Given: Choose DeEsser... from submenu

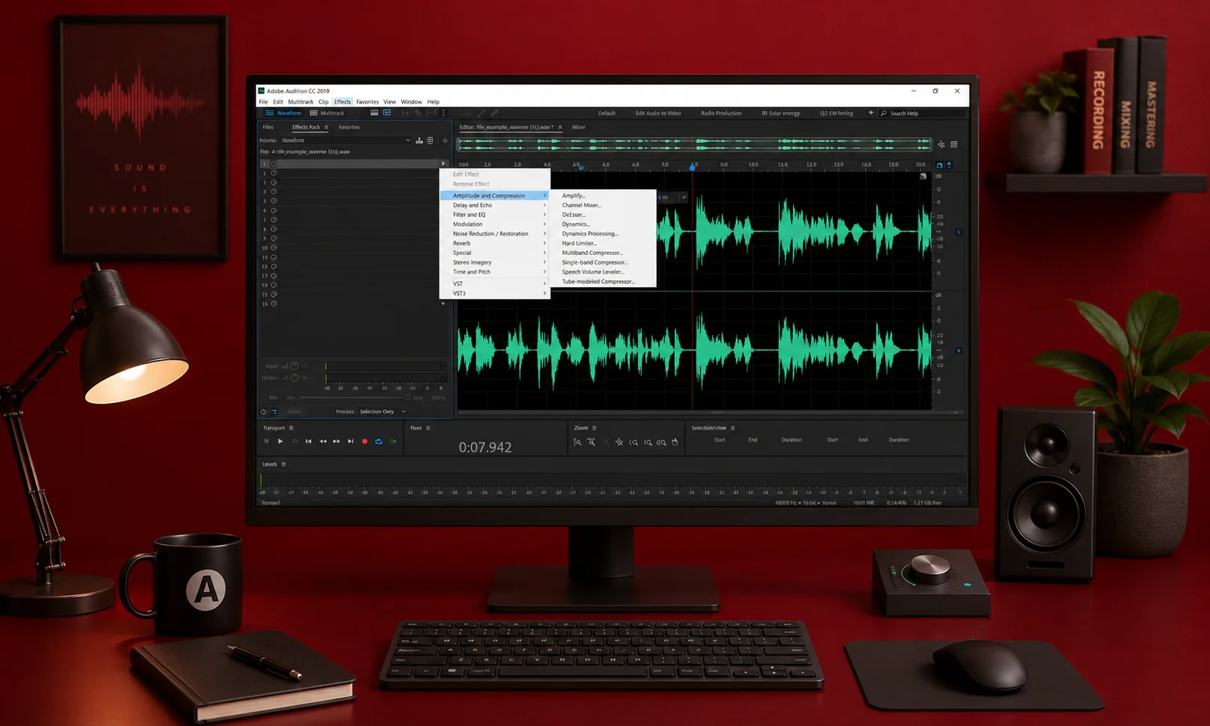Looking at the screenshot, I should coord(573,215).
